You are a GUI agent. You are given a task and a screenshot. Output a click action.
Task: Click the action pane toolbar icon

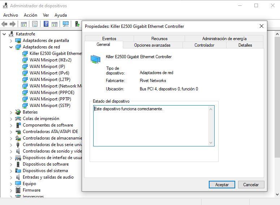[x=55, y=24]
